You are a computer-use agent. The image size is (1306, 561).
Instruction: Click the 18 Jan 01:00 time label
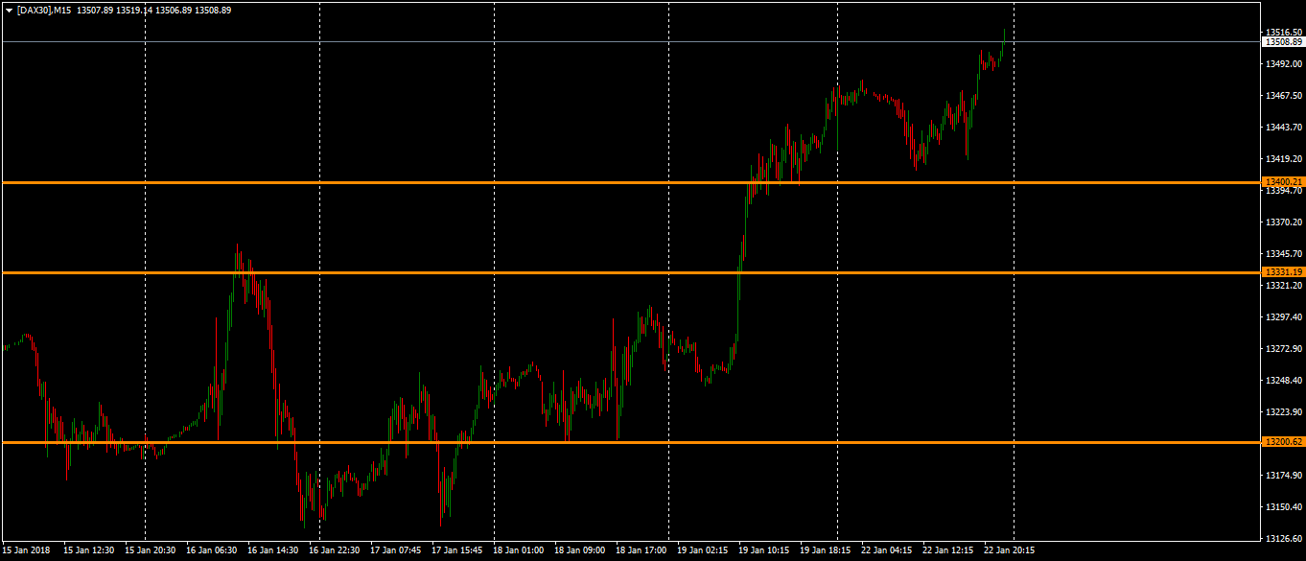[519, 550]
